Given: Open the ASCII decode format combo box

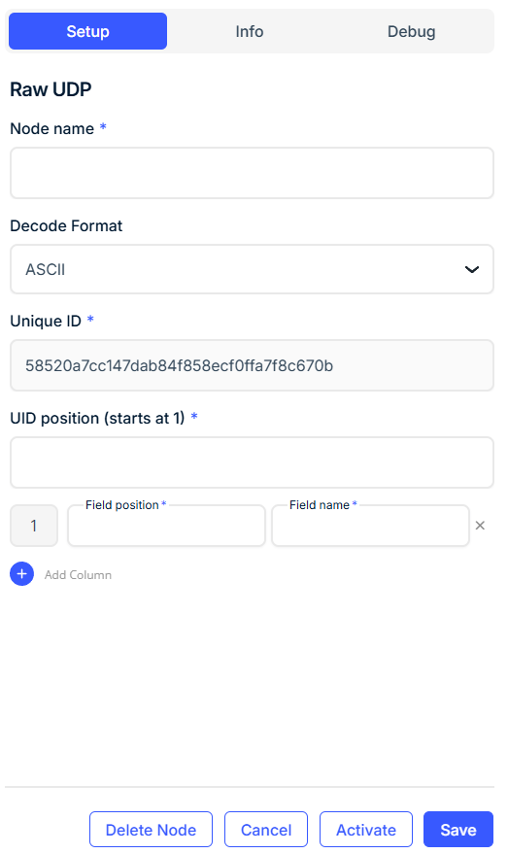Looking at the screenshot, I should (252, 269).
